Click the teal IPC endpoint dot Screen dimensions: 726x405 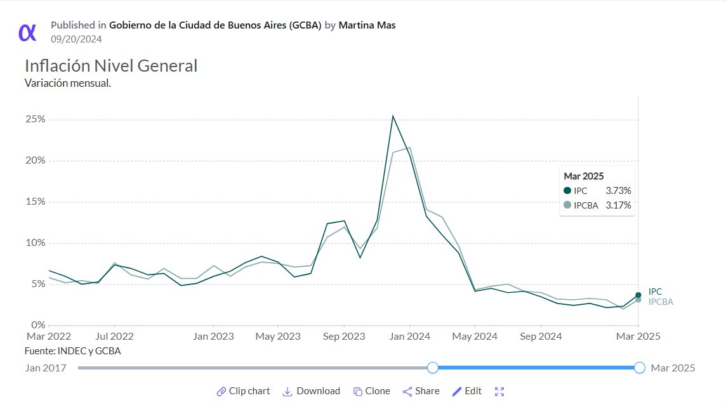638,293
